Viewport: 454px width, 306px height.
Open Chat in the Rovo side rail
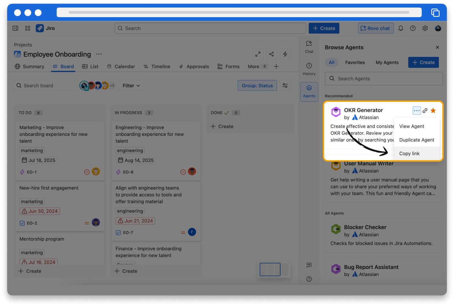[309, 47]
